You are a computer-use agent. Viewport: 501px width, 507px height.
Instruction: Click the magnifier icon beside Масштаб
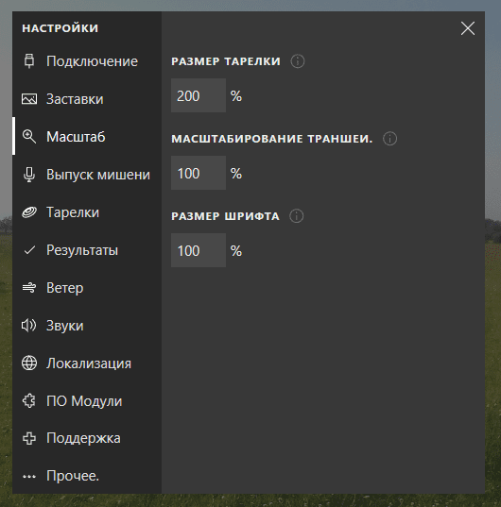tap(29, 137)
